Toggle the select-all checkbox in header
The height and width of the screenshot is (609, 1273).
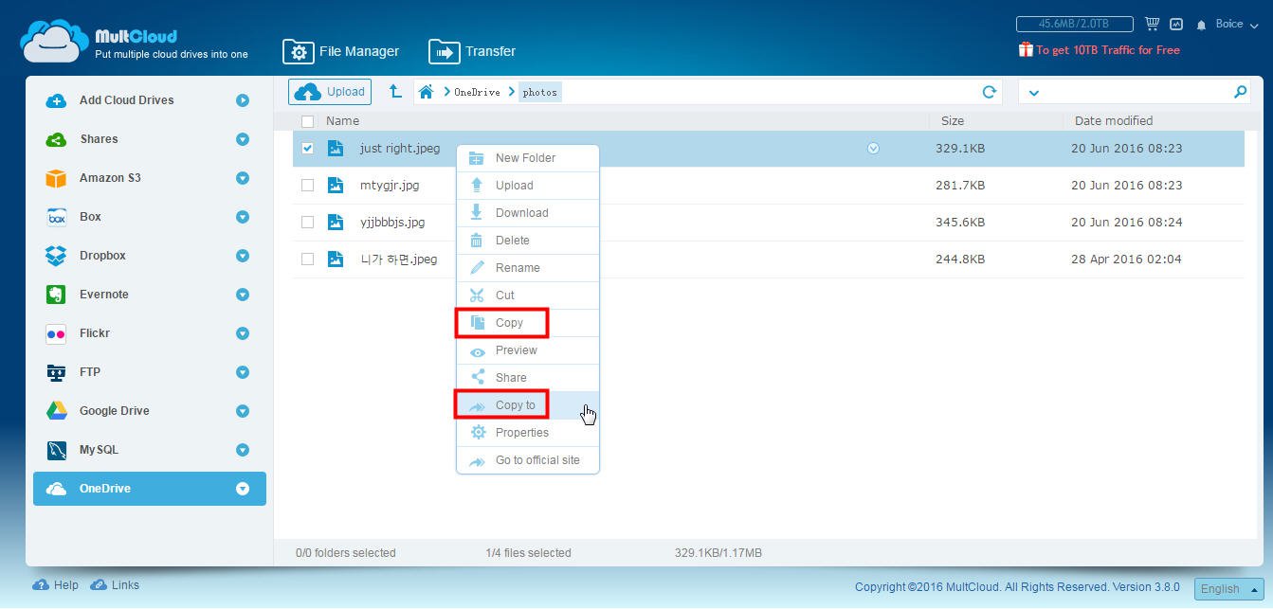point(307,121)
